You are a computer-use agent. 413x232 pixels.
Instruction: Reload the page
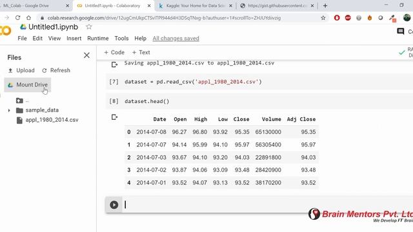point(17,18)
